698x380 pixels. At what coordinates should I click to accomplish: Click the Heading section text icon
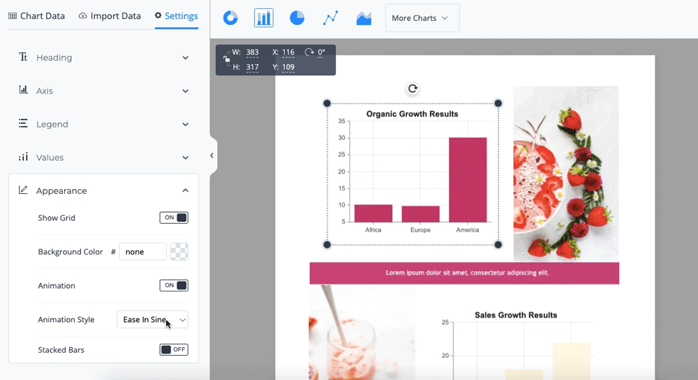[x=23, y=57]
